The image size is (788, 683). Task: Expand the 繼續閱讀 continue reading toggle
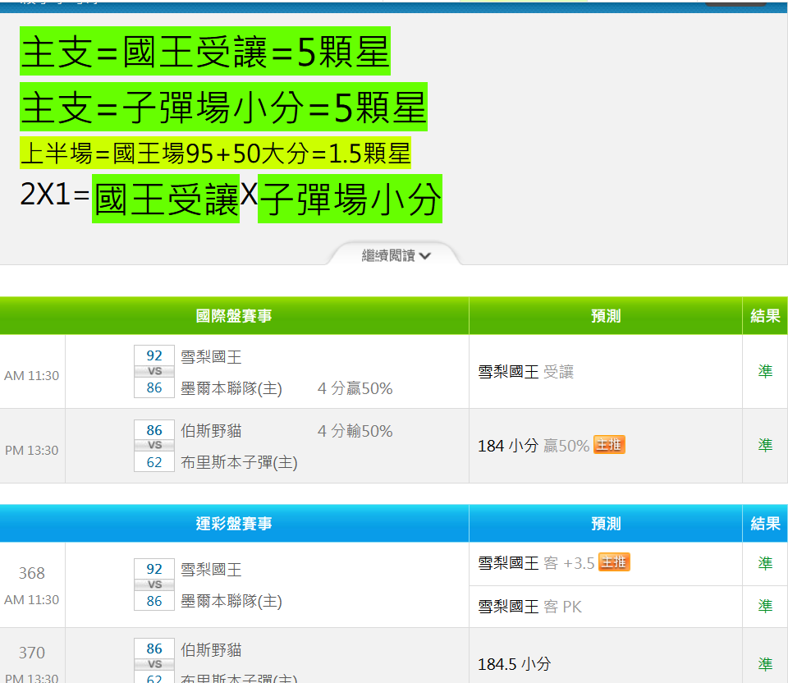[396, 255]
